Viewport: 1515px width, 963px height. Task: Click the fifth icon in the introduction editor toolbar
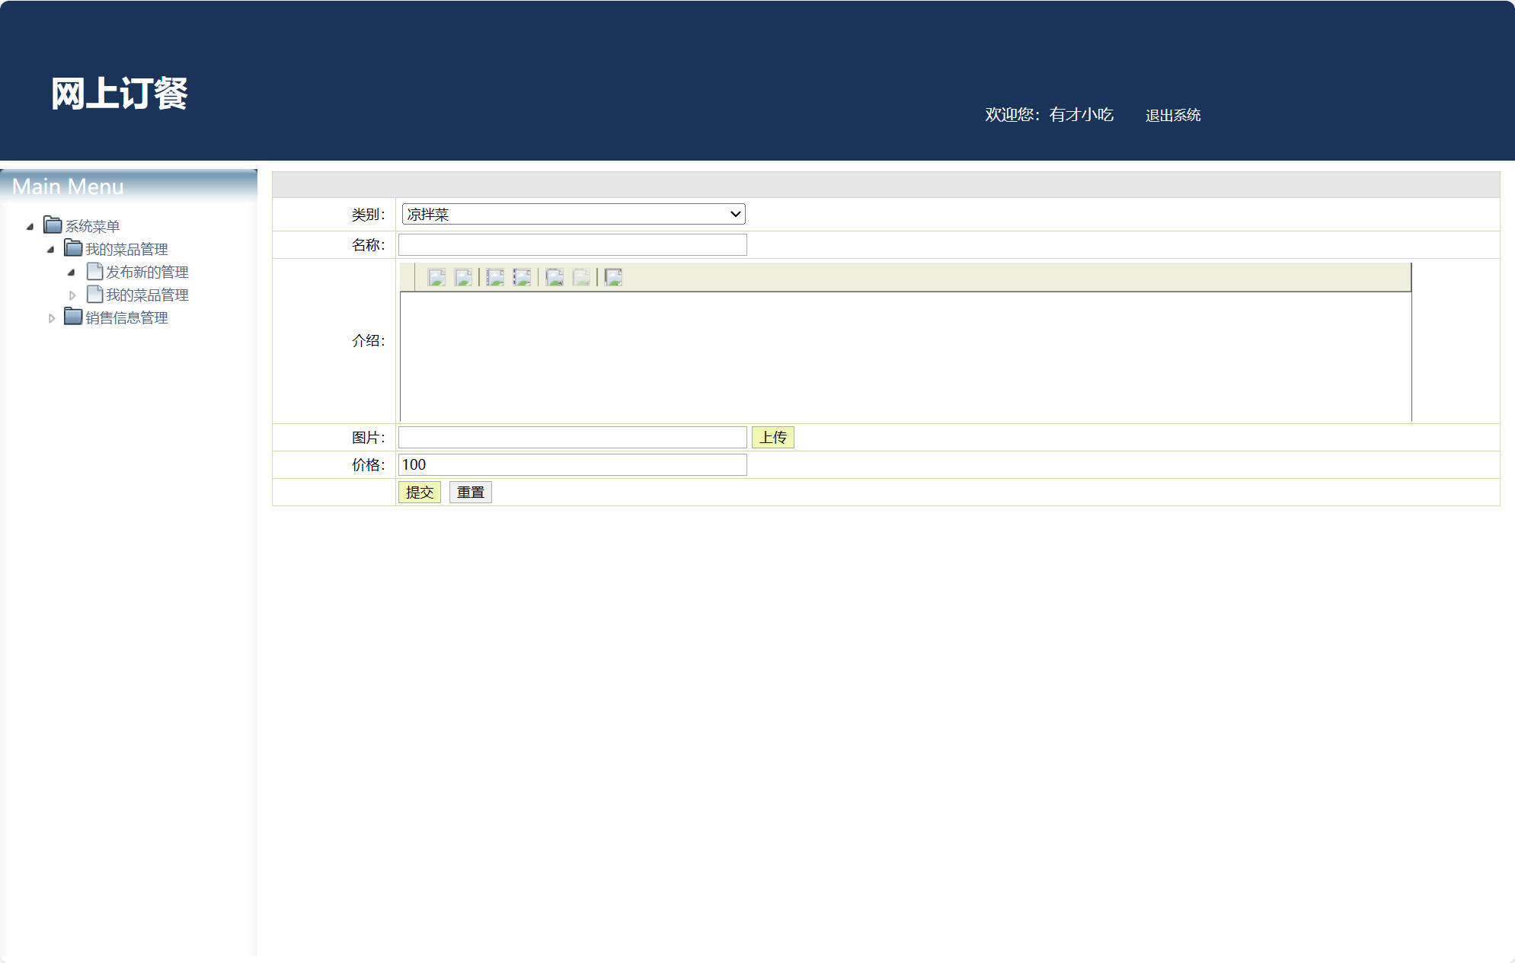pos(553,277)
